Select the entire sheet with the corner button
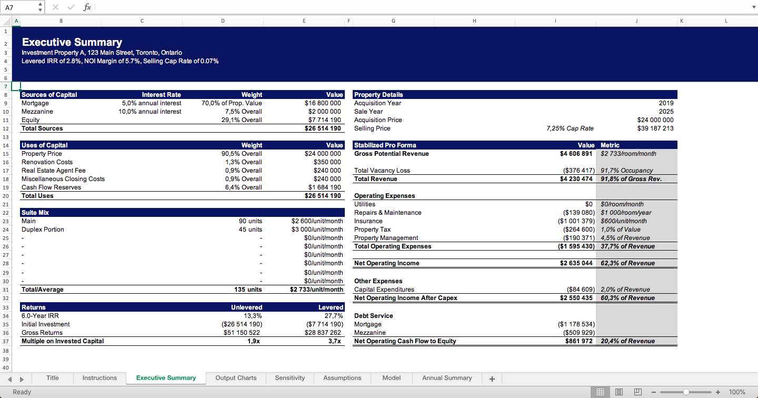 click(x=5, y=21)
